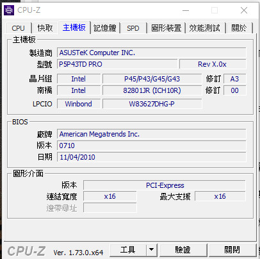
Task: Select chipset value P45/P43/G45/G43
Action: 152,79
